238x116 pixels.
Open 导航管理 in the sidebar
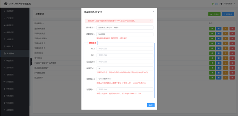click(x=15, y=75)
